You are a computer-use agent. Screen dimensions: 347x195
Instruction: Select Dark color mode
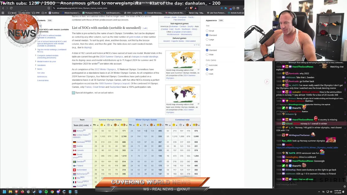tap(207, 74)
